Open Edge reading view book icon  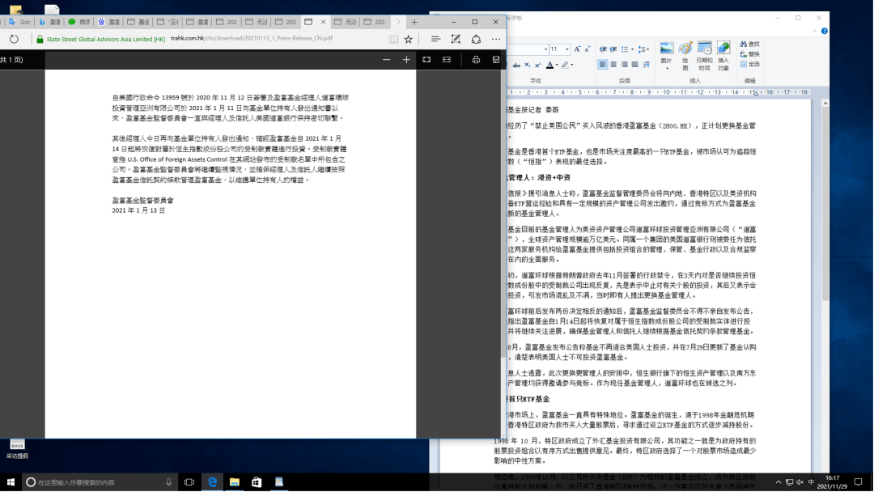click(x=393, y=39)
